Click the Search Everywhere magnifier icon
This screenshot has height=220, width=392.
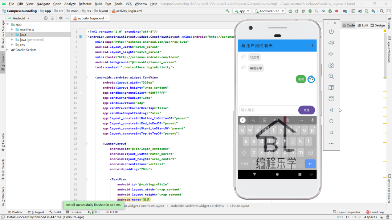pyautogui.click(x=381, y=11)
